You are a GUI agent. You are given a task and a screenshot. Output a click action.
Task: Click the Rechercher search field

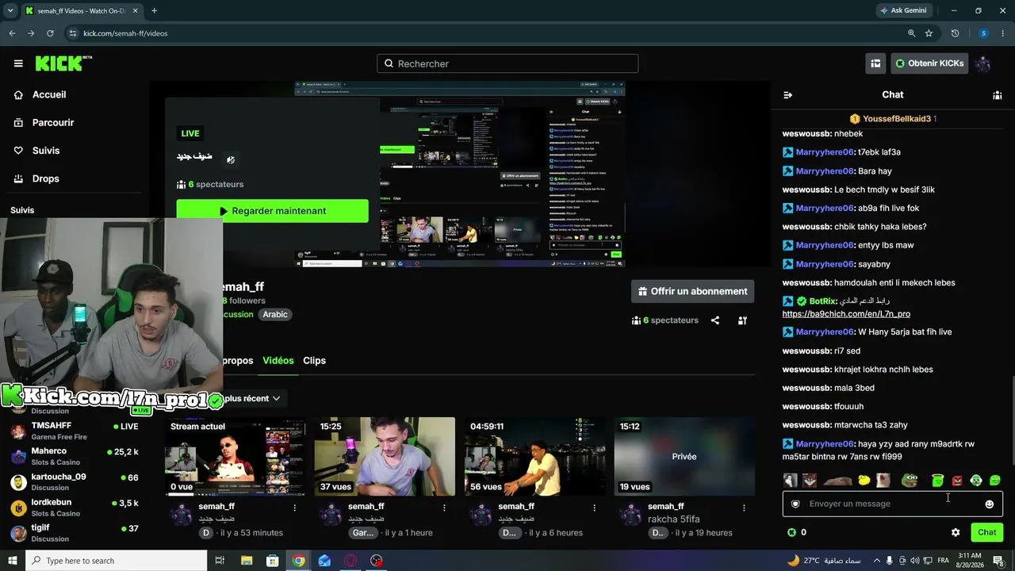(507, 63)
